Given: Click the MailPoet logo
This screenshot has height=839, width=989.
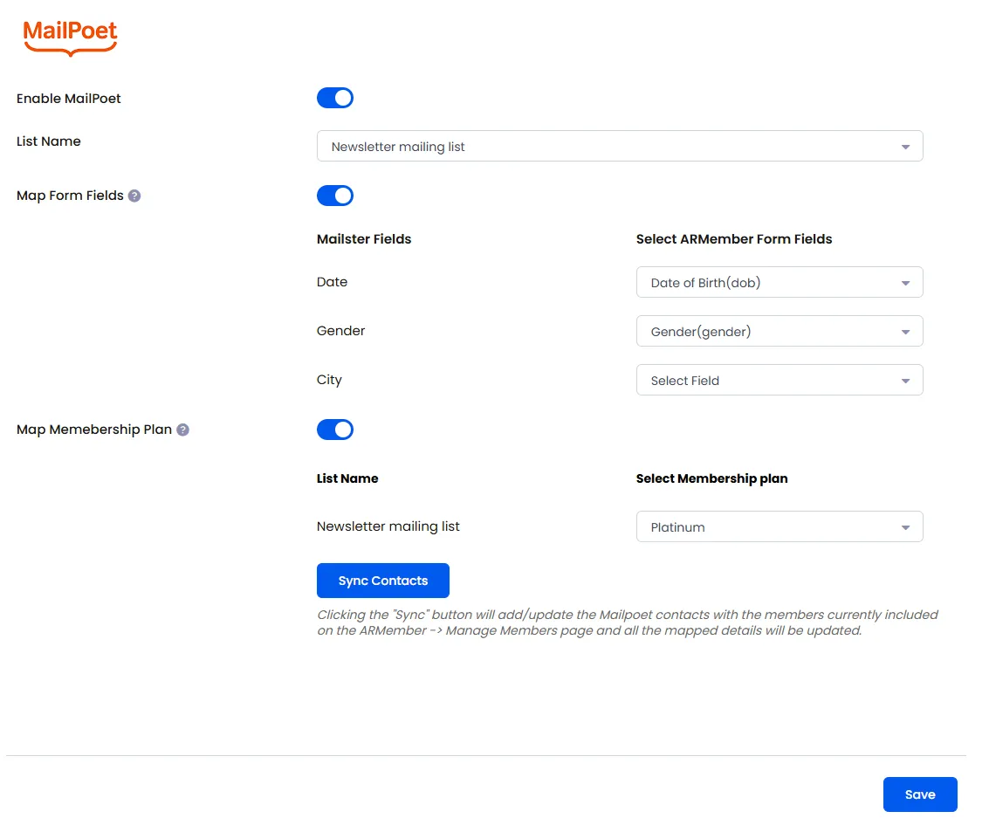Looking at the screenshot, I should pyautogui.click(x=70, y=38).
